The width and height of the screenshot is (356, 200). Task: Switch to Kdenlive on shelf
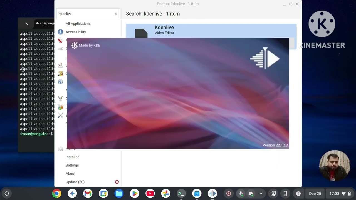click(x=212, y=194)
